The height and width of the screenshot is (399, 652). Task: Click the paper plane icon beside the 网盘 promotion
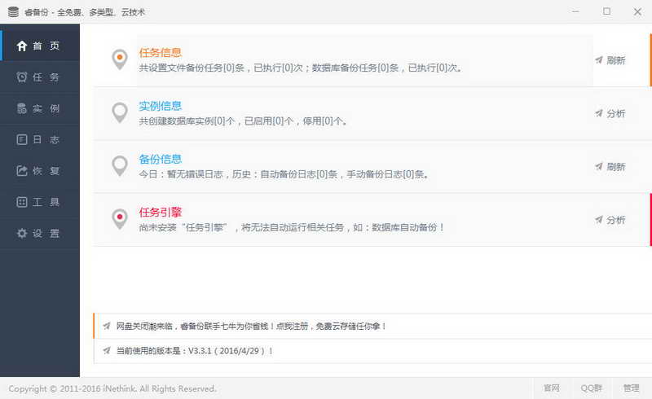106,326
